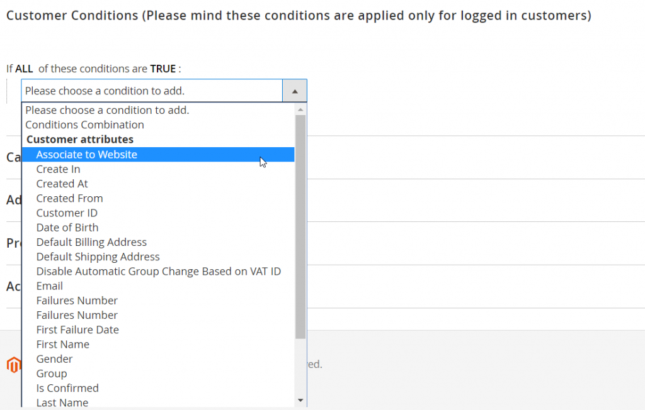Choose Default Shipping Address option

point(98,257)
